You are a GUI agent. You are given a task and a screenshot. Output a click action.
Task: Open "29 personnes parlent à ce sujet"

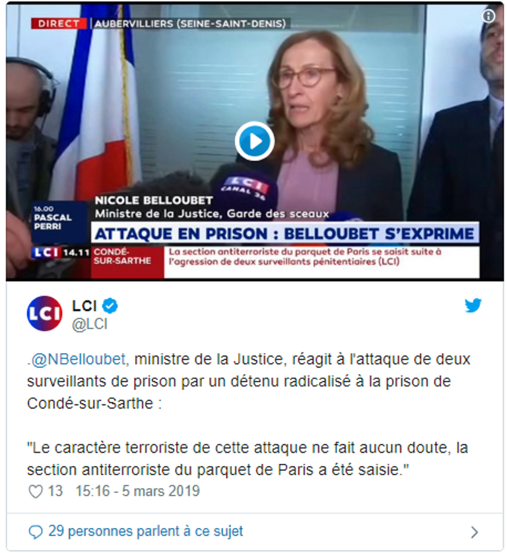pos(145,531)
